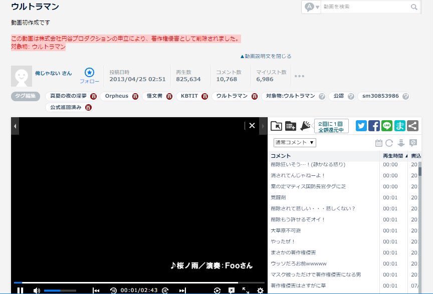Open uploader avatar thumbnail
This screenshot has height=294, width=433.
pos(22,76)
